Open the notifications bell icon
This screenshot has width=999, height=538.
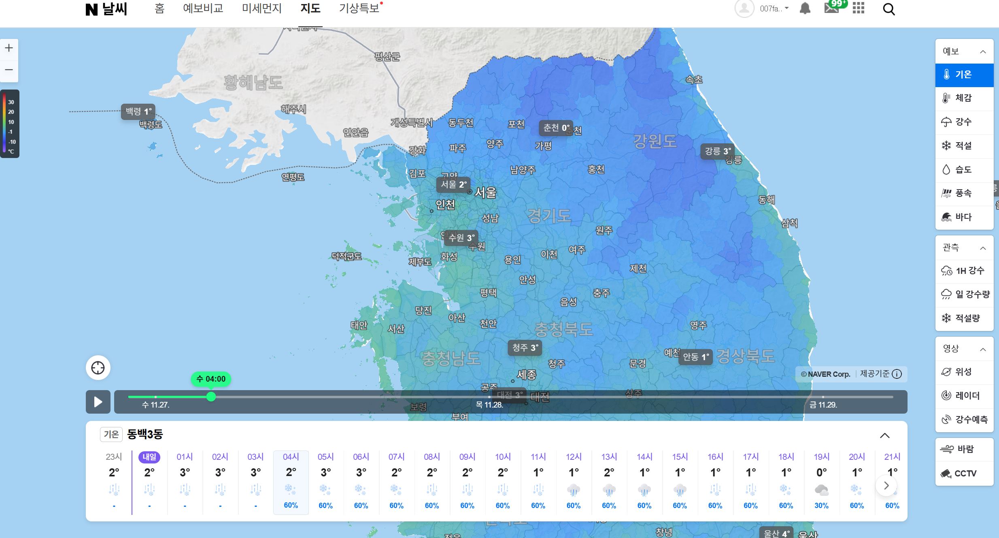click(805, 9)
